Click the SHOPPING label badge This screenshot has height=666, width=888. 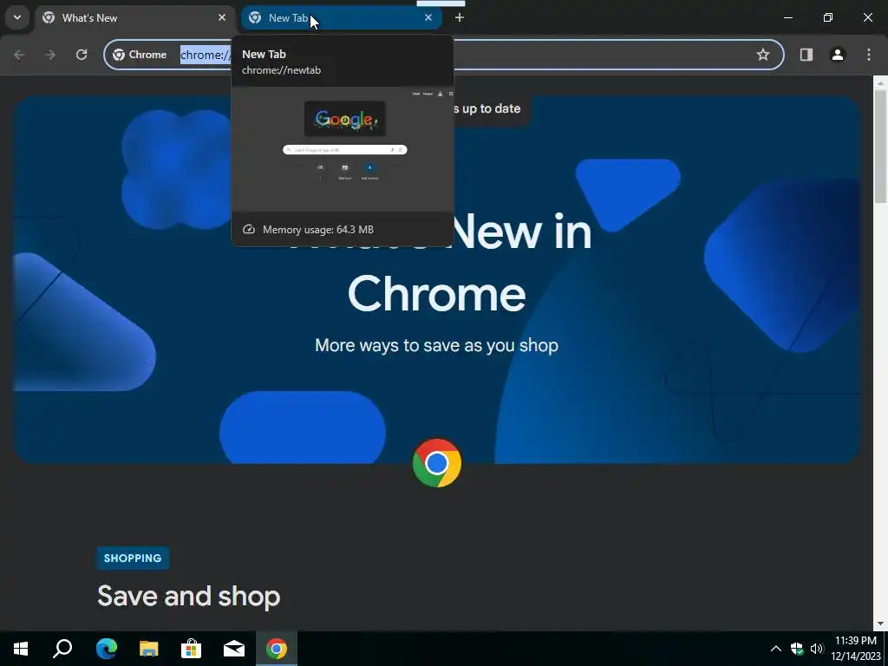coord(133,558)
